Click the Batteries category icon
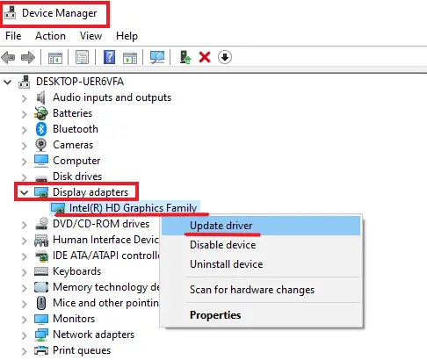 click(41, 113)
